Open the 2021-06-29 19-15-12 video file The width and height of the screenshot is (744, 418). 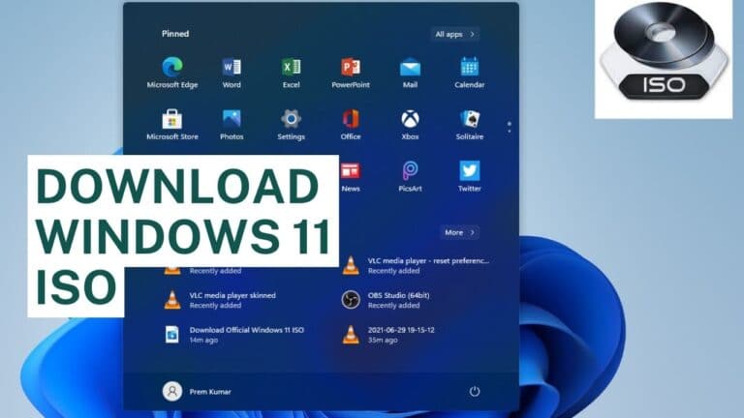[388, 335]
